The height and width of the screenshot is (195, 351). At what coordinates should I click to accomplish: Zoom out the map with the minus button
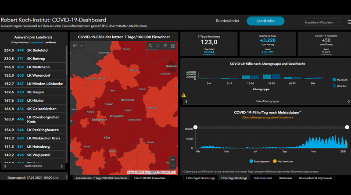(x=173, y=166)
